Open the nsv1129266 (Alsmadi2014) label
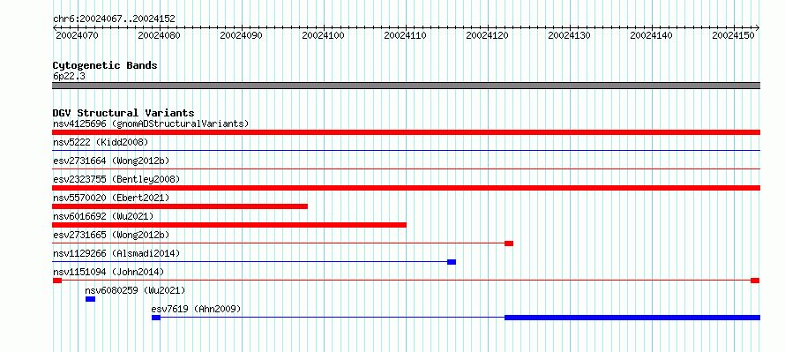The image size is (785, 352). coord(116,253)
